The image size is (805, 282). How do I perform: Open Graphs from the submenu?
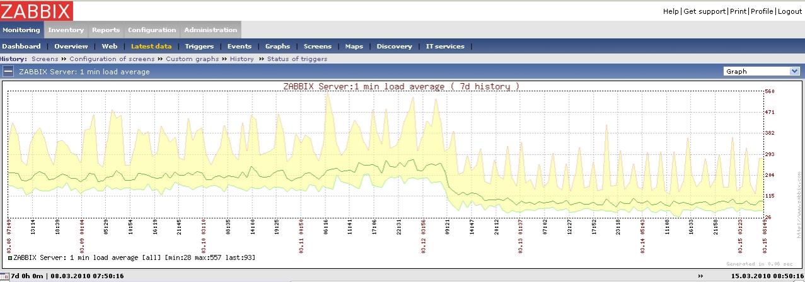tap(277, 47)
